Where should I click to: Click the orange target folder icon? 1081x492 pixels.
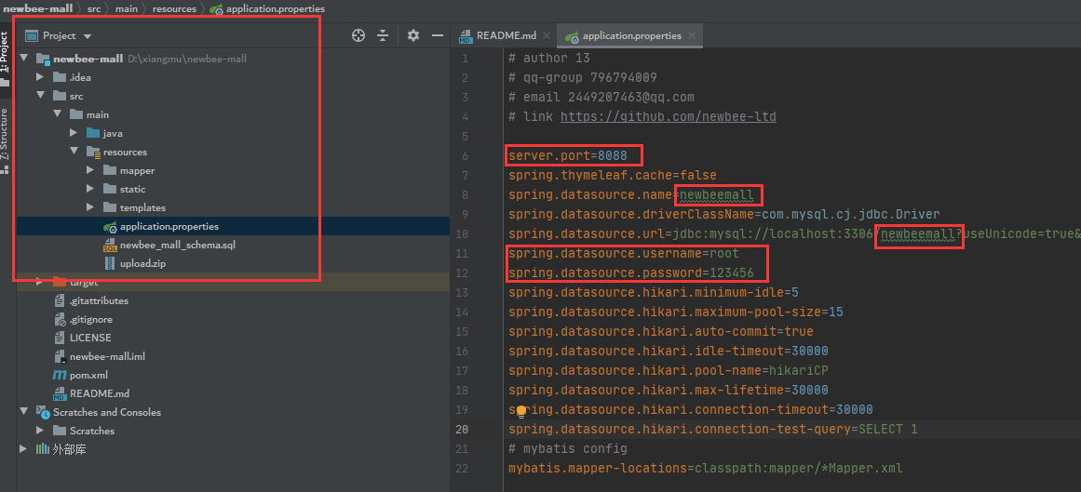(60, 282)
